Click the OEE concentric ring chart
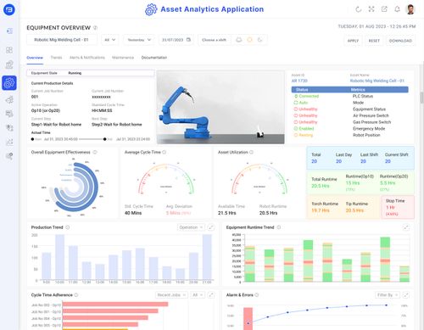 coord(74,187)
